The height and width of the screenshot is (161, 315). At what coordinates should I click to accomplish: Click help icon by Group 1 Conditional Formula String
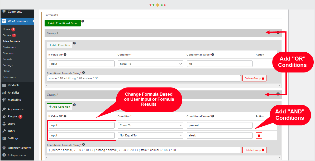84,73
